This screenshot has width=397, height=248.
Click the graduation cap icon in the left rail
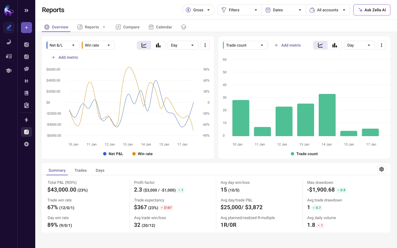(x=9, y=71)
